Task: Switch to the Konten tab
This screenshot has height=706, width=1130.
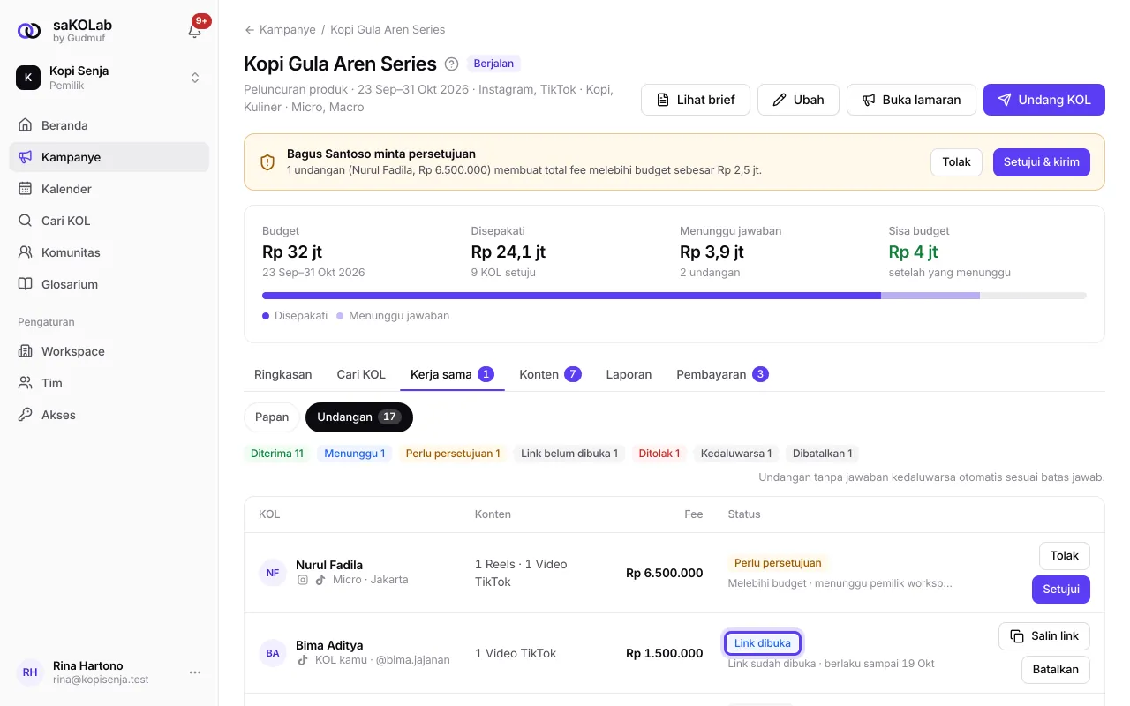Action: (550, 374)
